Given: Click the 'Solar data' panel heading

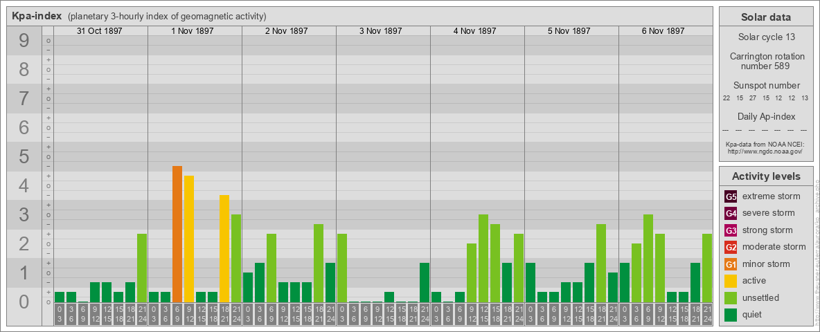Looking at the screenshot, I should (x=766, y=17).
